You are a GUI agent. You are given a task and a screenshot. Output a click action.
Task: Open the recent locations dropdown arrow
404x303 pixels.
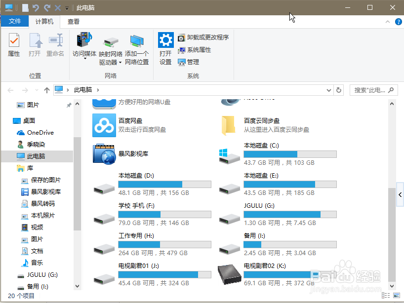point(37,90)
